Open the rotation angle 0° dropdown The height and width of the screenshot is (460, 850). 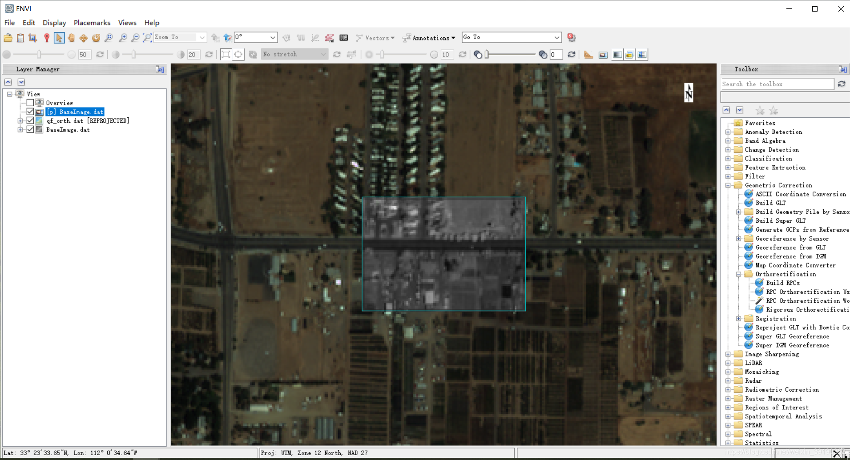point(273,38)
